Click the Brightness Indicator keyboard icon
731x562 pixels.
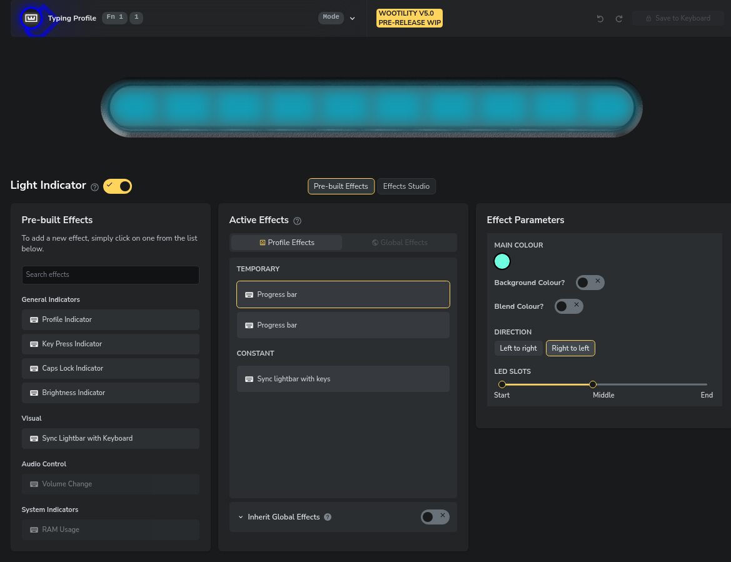(34, 393)
